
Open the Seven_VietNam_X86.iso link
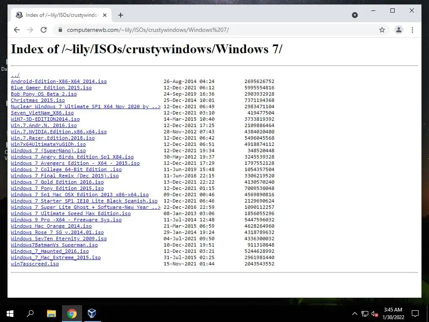[x=42, y=113]
